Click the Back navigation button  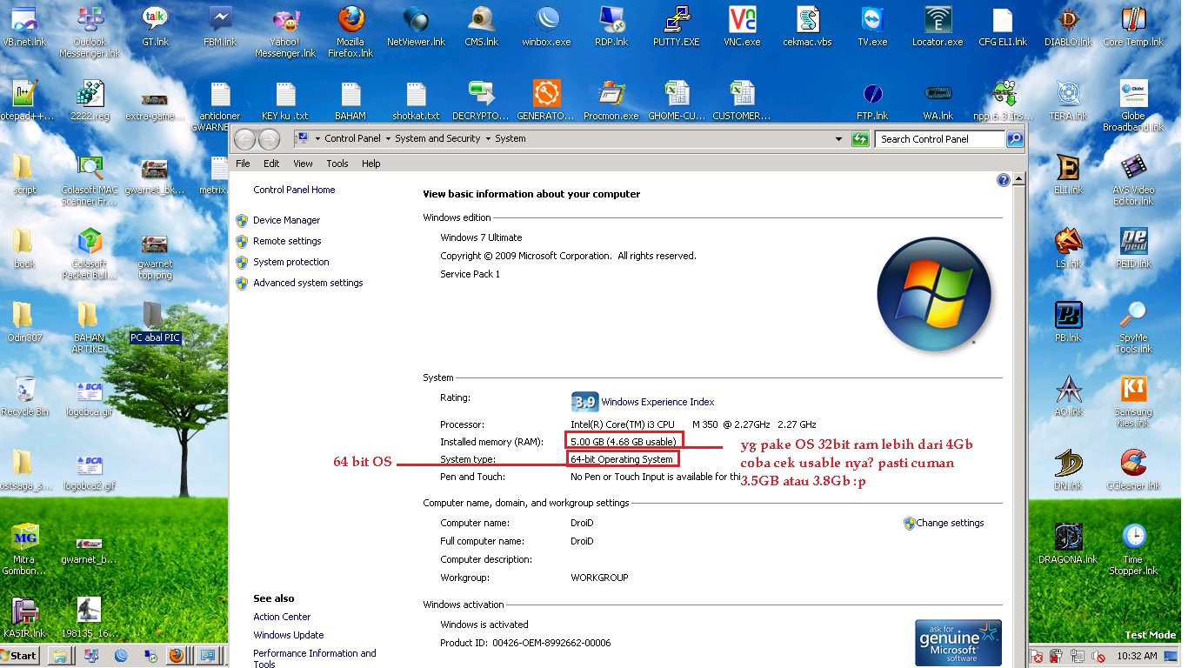point(245,139)
